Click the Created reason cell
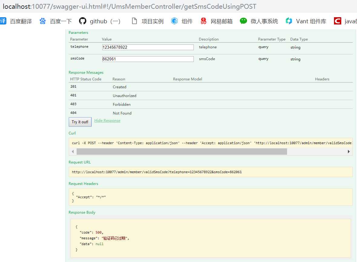This screenshot has height=262, width=357. [x=120, y=87]
